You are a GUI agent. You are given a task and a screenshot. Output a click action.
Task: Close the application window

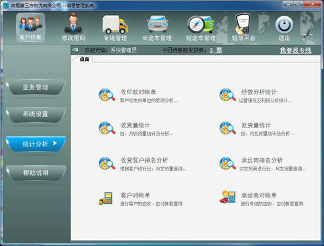[312, 4]
